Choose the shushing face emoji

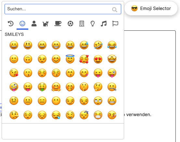(x=84, y=87)
